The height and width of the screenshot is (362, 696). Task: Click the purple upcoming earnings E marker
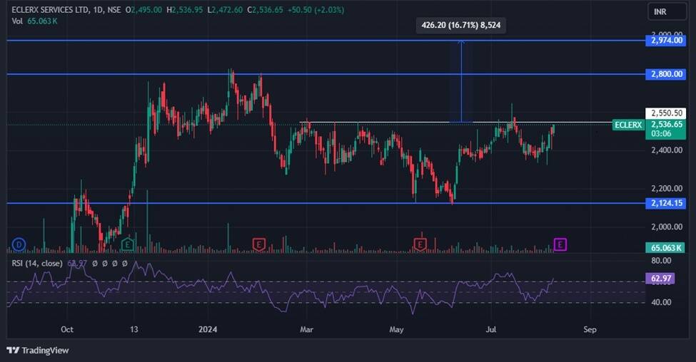(560, 244)
